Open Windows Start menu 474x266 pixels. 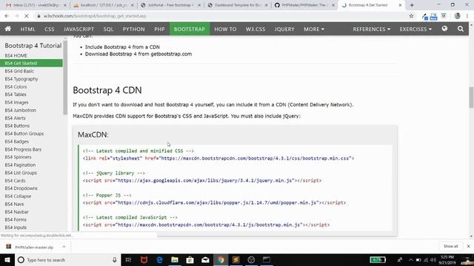tap(7, 259)
